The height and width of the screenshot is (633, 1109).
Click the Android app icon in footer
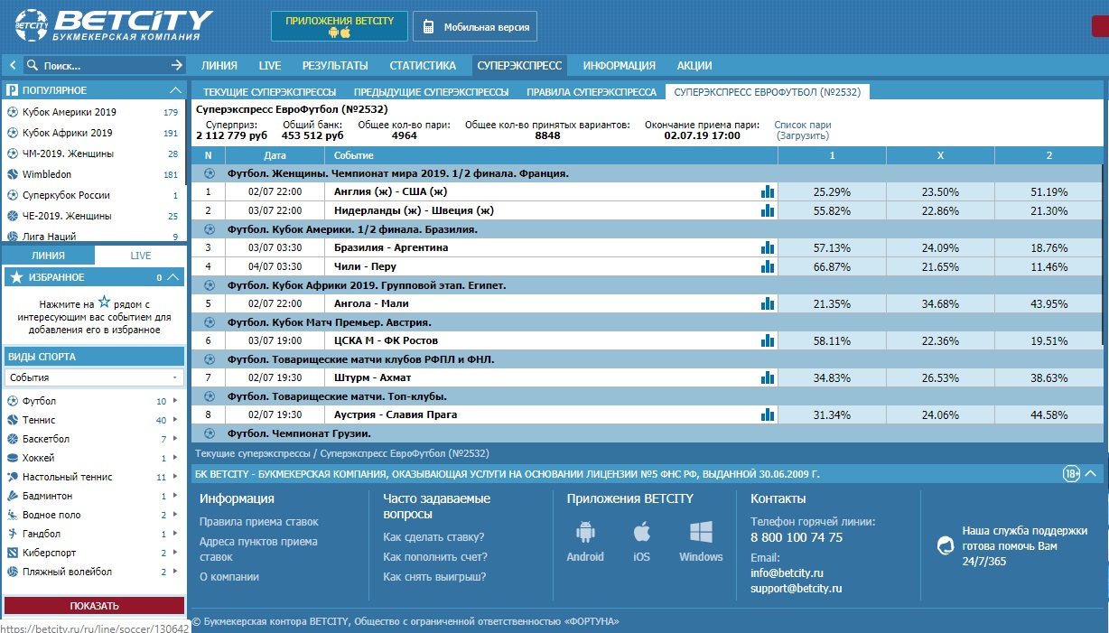584,532
